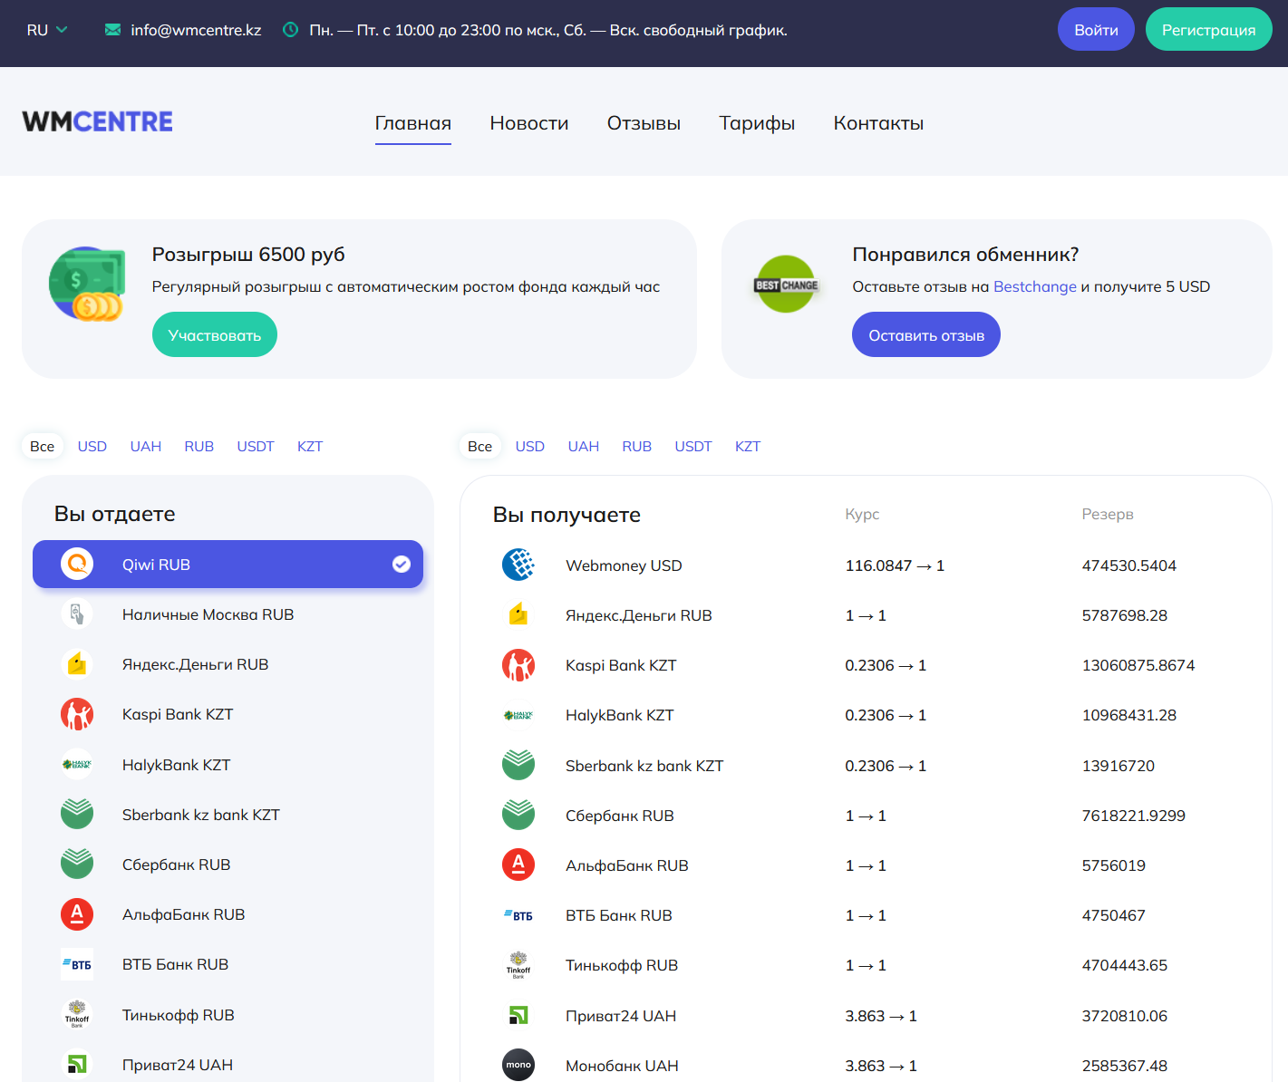Open the RU language dropdown
The image size is (1288, 1082).
47,30
